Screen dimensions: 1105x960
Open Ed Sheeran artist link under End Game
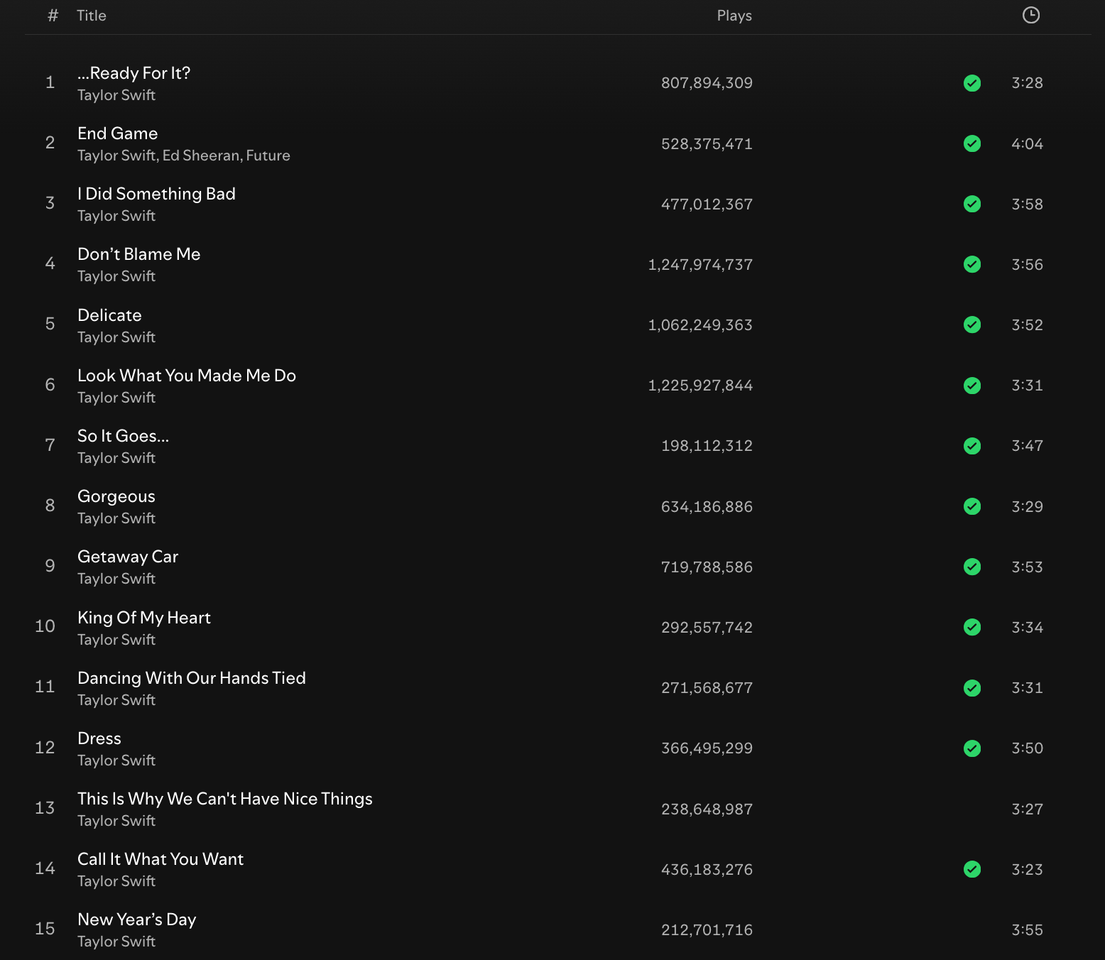201,156
